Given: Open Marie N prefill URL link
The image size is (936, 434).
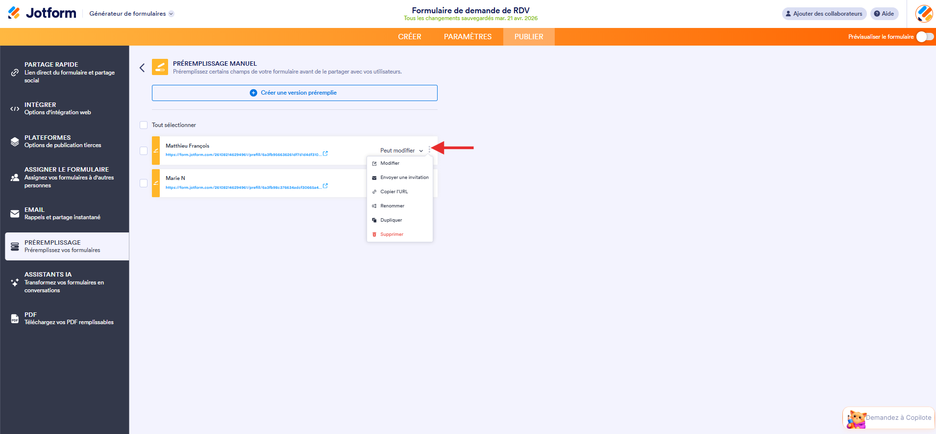Looking at the screenshot, I should tap(244, 187).
